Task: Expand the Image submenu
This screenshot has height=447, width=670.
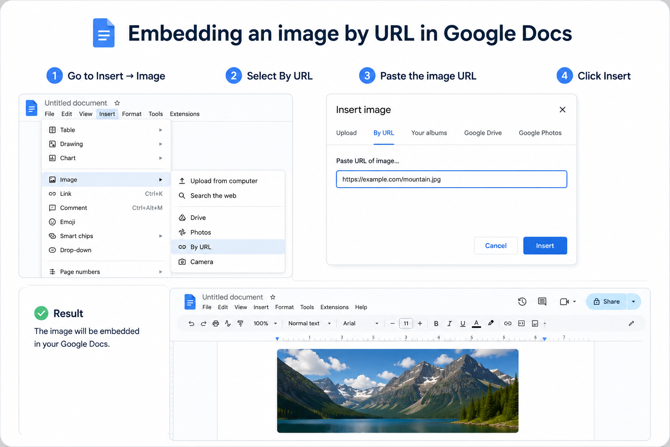Action: [106, 179]
